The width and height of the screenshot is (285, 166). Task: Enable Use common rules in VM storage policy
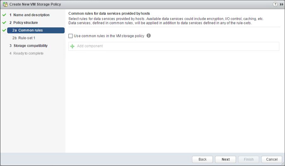(x=71, y=36)
